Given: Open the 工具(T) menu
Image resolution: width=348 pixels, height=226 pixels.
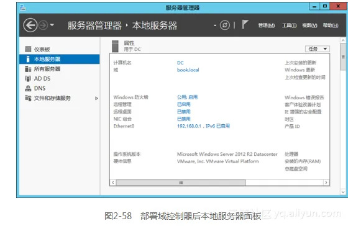Looking at the screenshot, I should tap(289, 25).
